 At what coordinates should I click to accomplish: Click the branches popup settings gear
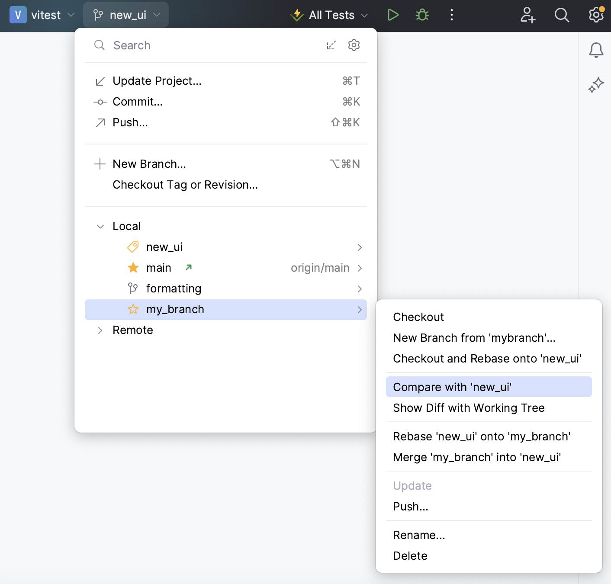pos(354,45)
